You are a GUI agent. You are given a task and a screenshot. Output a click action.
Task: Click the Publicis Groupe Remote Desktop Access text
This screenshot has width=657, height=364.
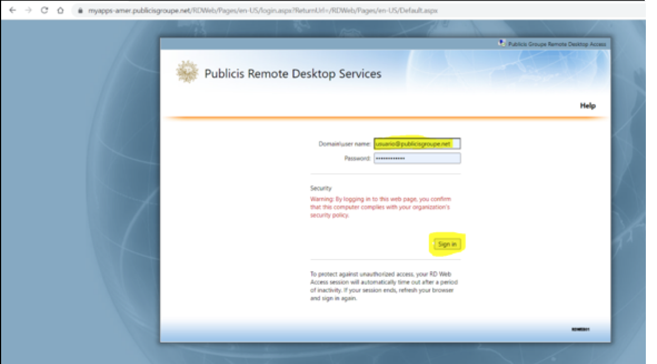(557, 44)
